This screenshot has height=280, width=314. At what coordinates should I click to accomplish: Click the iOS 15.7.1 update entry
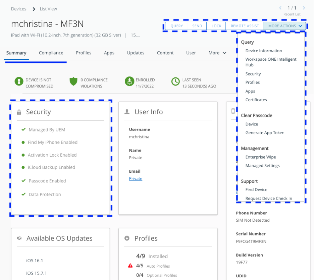click(x=36, y=273)
